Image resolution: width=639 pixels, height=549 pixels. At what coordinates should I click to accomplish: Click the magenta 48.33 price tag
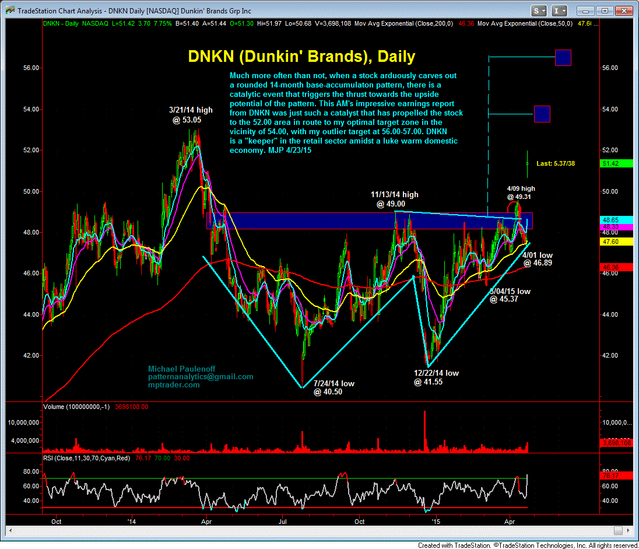coord(617,226)
